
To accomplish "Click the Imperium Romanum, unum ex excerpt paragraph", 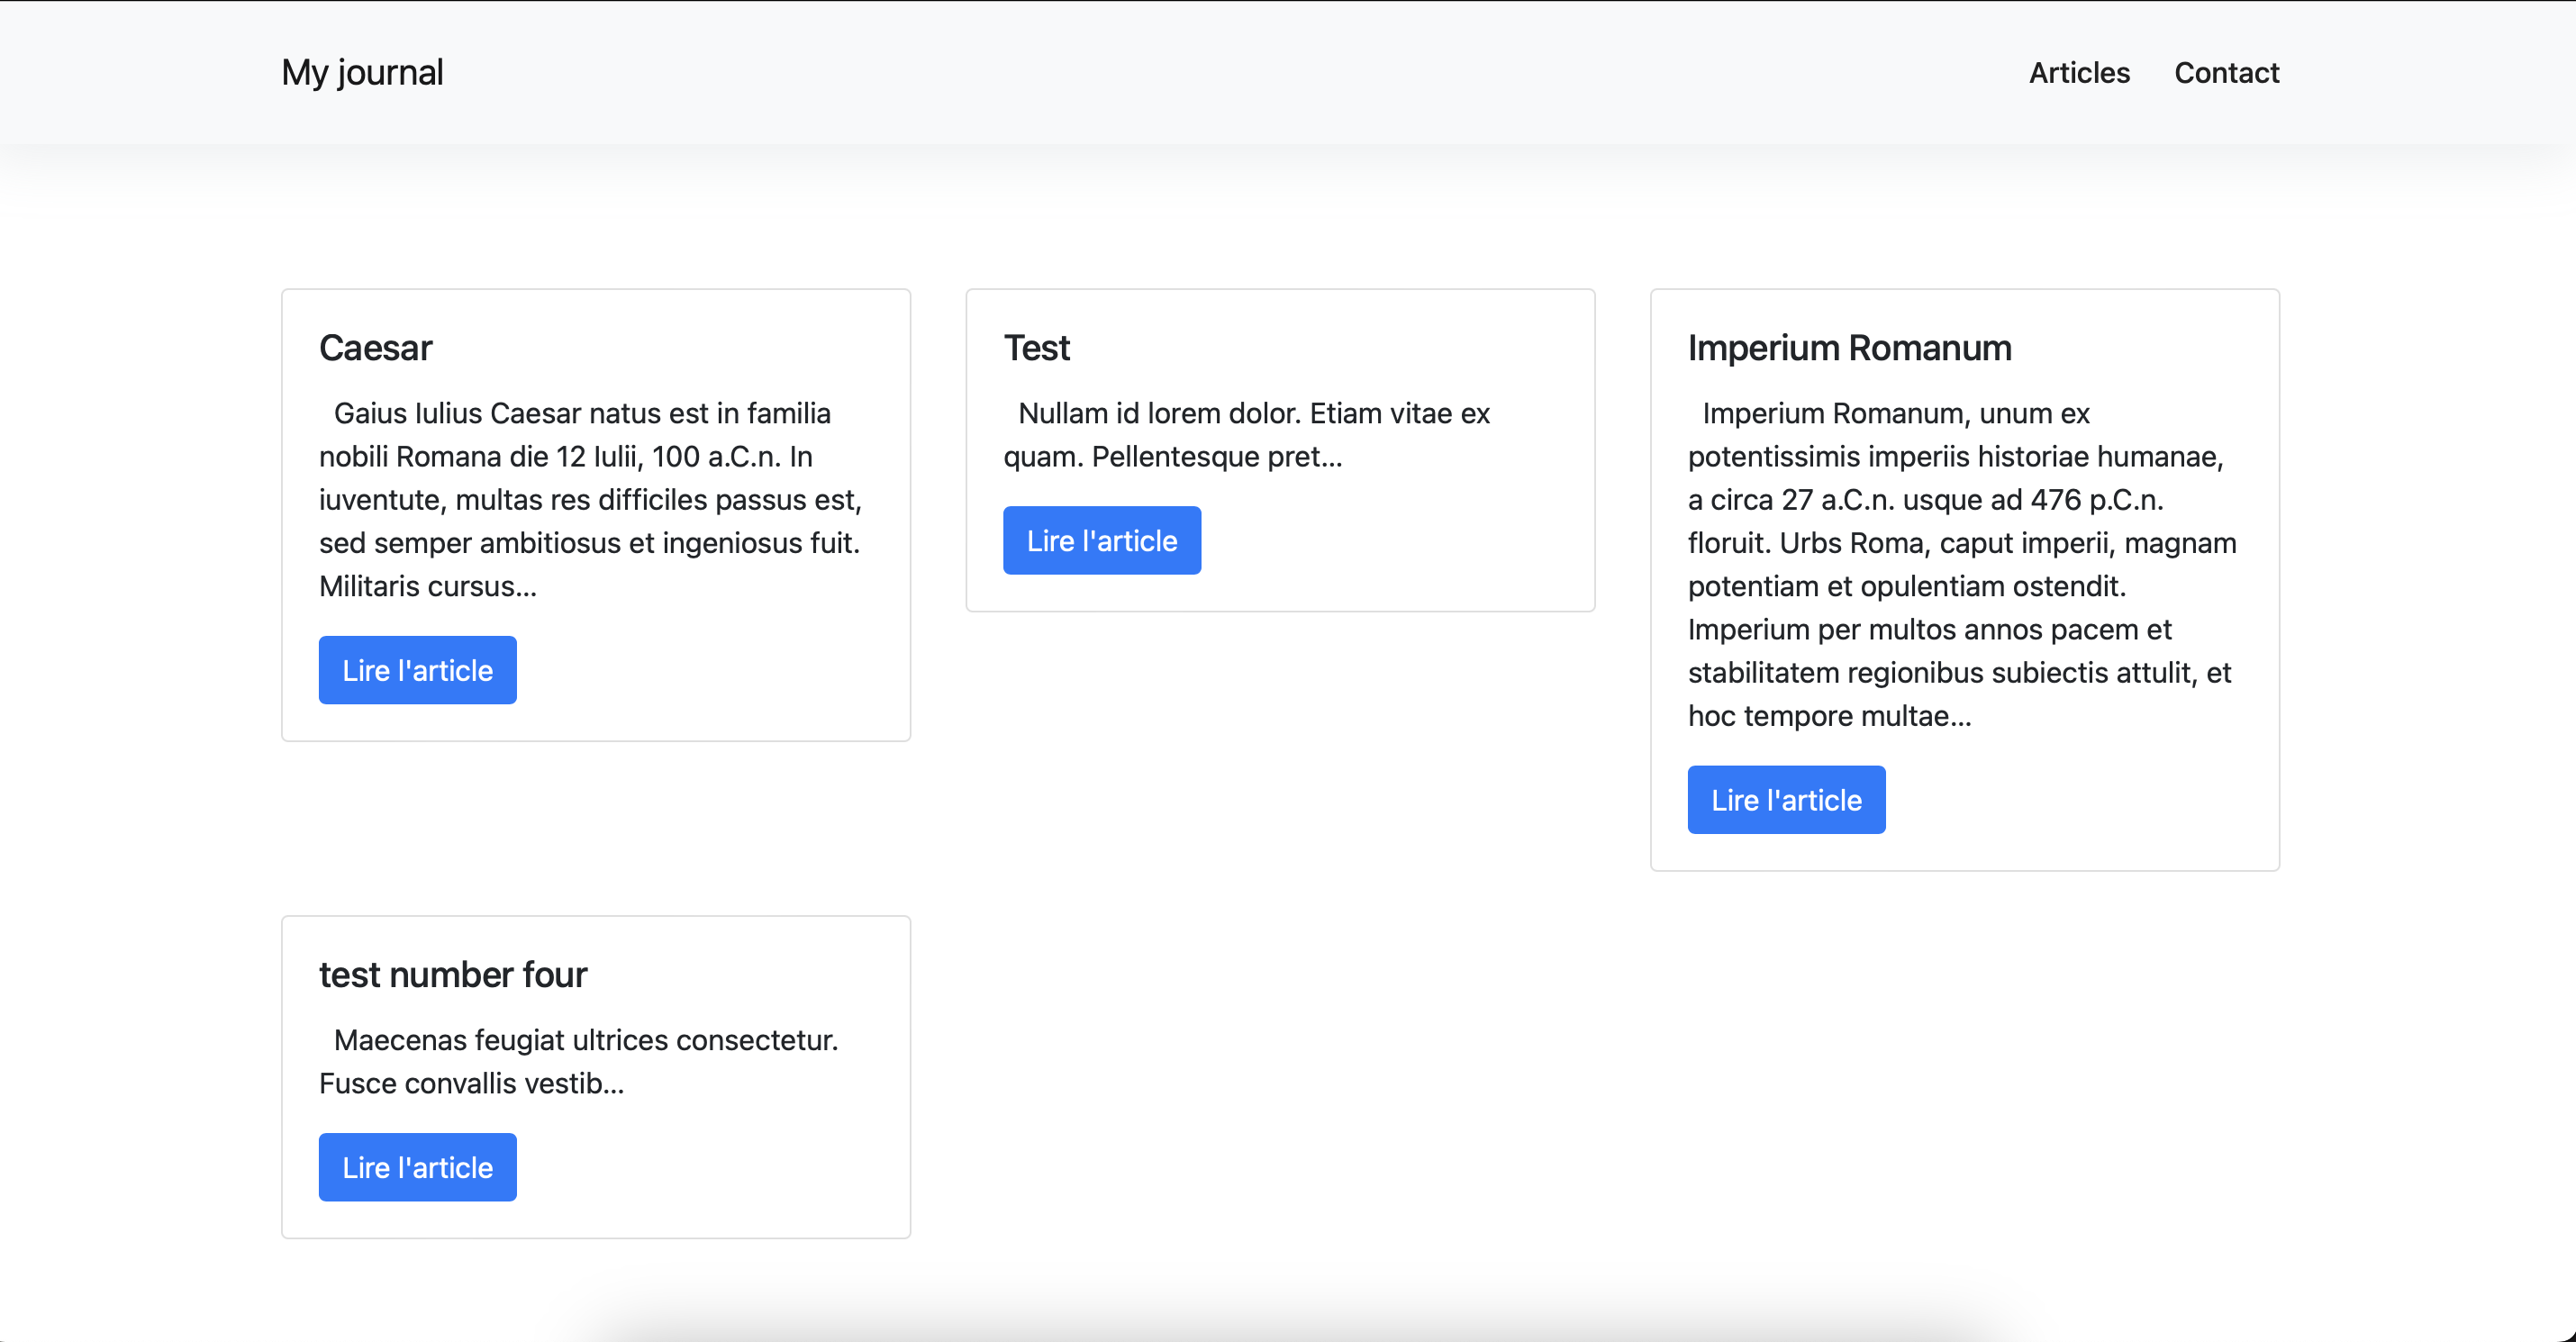I will point(1960,564).
